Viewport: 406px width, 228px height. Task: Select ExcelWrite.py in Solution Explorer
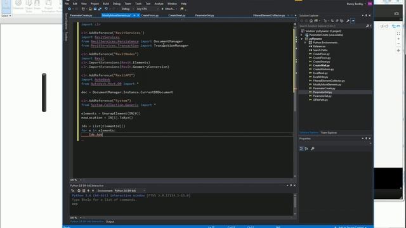click(x=320, y=77)
